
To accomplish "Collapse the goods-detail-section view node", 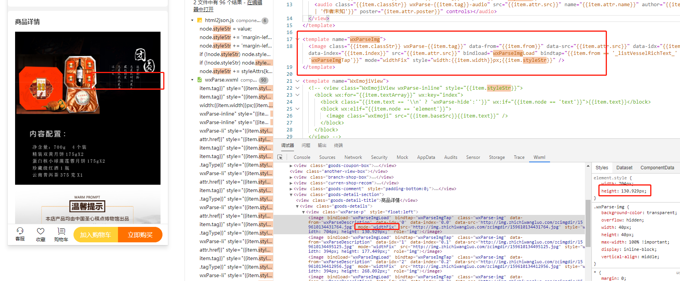I will click(x=291, y=195).
